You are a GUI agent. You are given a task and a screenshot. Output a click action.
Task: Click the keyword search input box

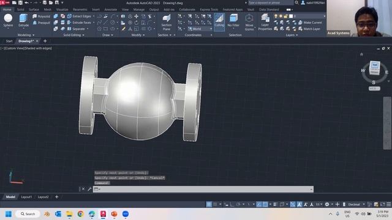271,2
